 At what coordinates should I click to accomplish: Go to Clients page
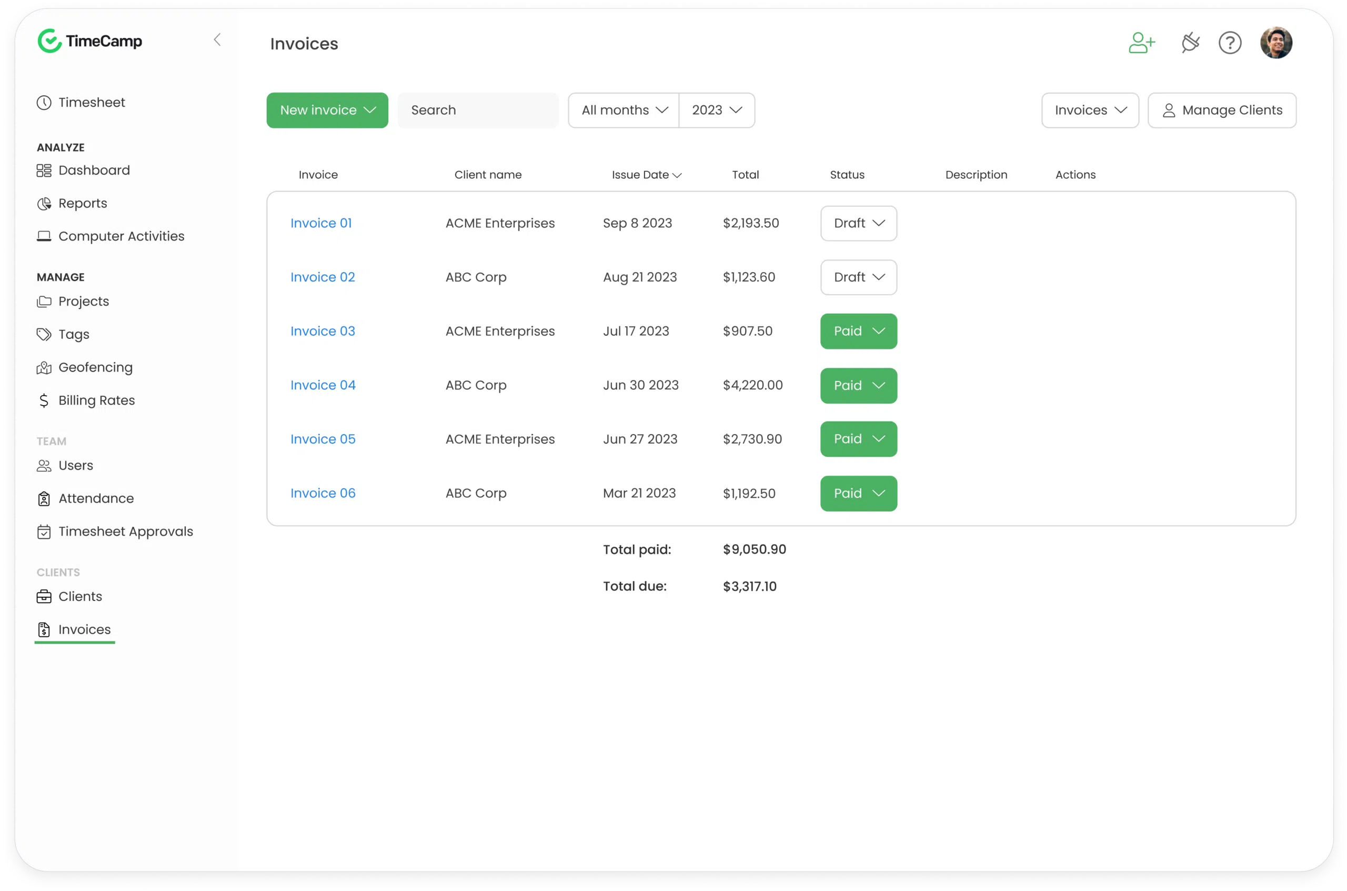coord(69,597)
